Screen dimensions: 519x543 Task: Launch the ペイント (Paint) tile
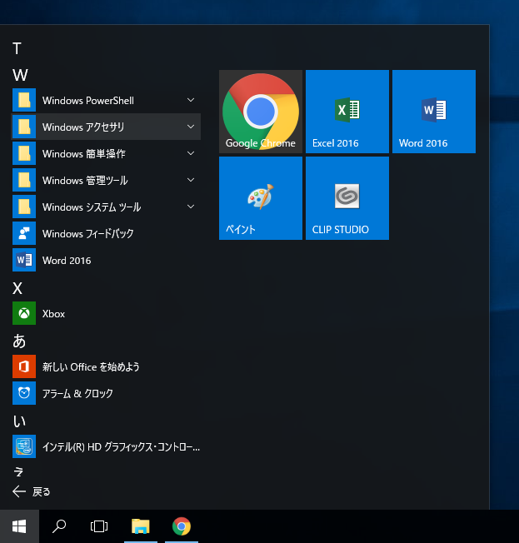(260, 198)
